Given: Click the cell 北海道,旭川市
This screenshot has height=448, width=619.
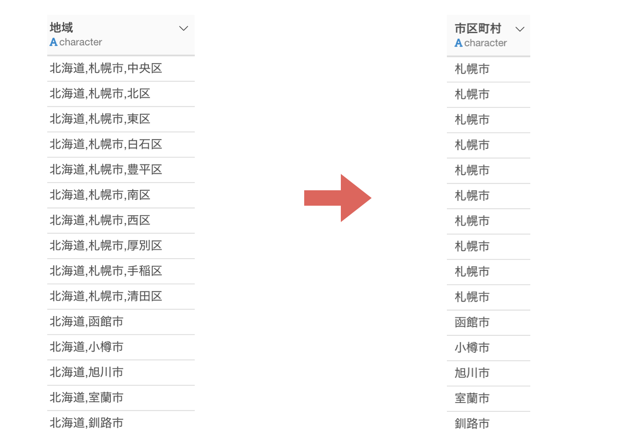Looking at the screenshot, I should 121,372.
